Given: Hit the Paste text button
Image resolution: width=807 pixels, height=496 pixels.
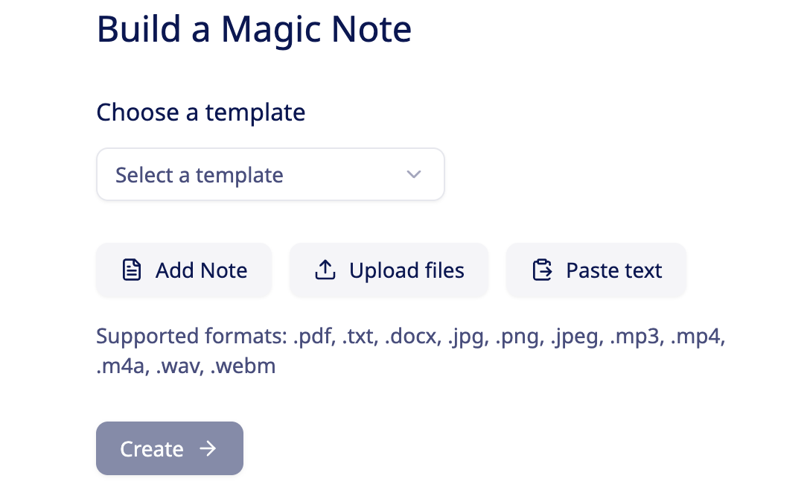Looking at the screenshot, I should (x=596, y=270).
